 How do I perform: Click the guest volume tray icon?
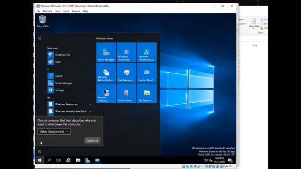pyautogui.click(x=211, y=160)
